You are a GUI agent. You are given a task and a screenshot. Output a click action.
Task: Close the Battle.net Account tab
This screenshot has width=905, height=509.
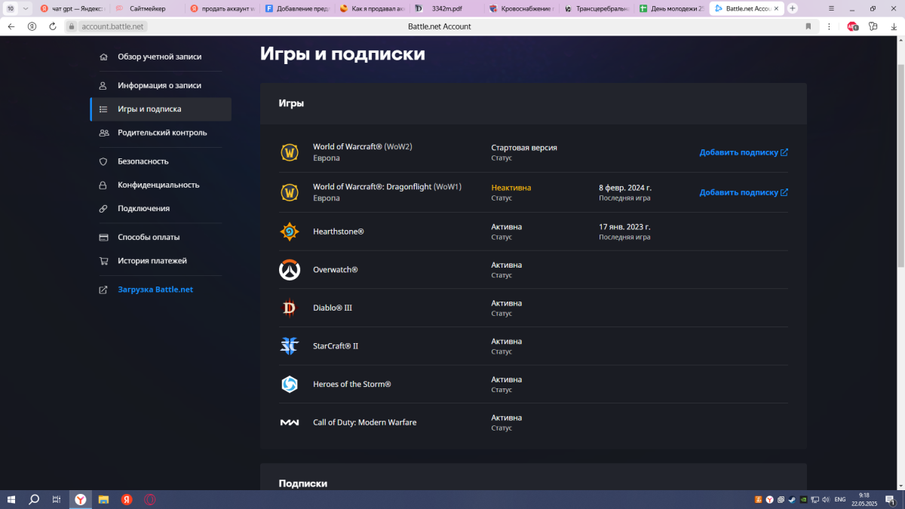tap(776, 8)
